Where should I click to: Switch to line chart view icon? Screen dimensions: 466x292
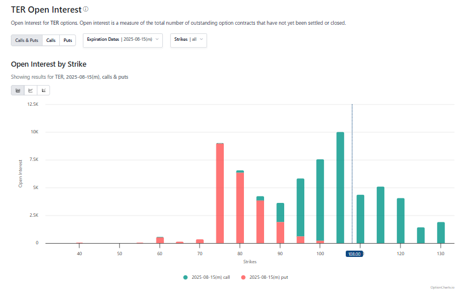[x=30, y=90]
